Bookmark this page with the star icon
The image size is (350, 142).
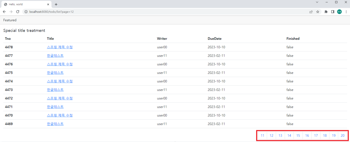(x=318, y=12)
